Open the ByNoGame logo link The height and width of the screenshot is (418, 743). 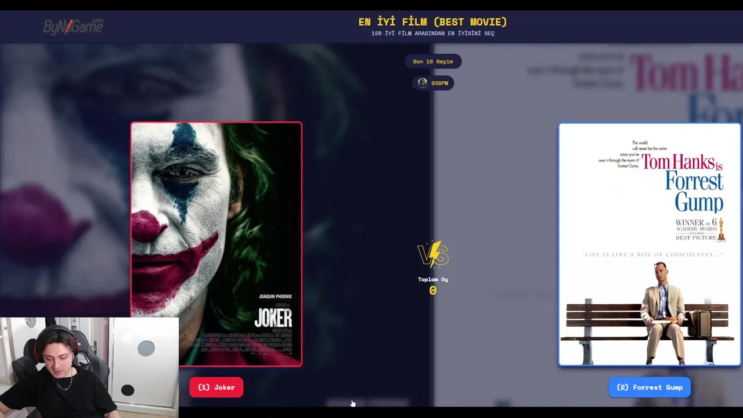(73, 26)
